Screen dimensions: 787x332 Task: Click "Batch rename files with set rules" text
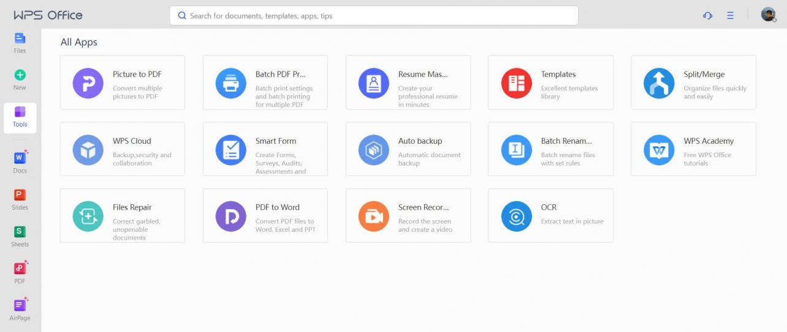(568, 159)
